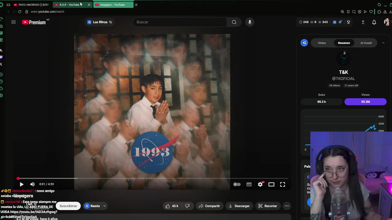Open @TKOFICIAL channel handle

click(343, 79)
